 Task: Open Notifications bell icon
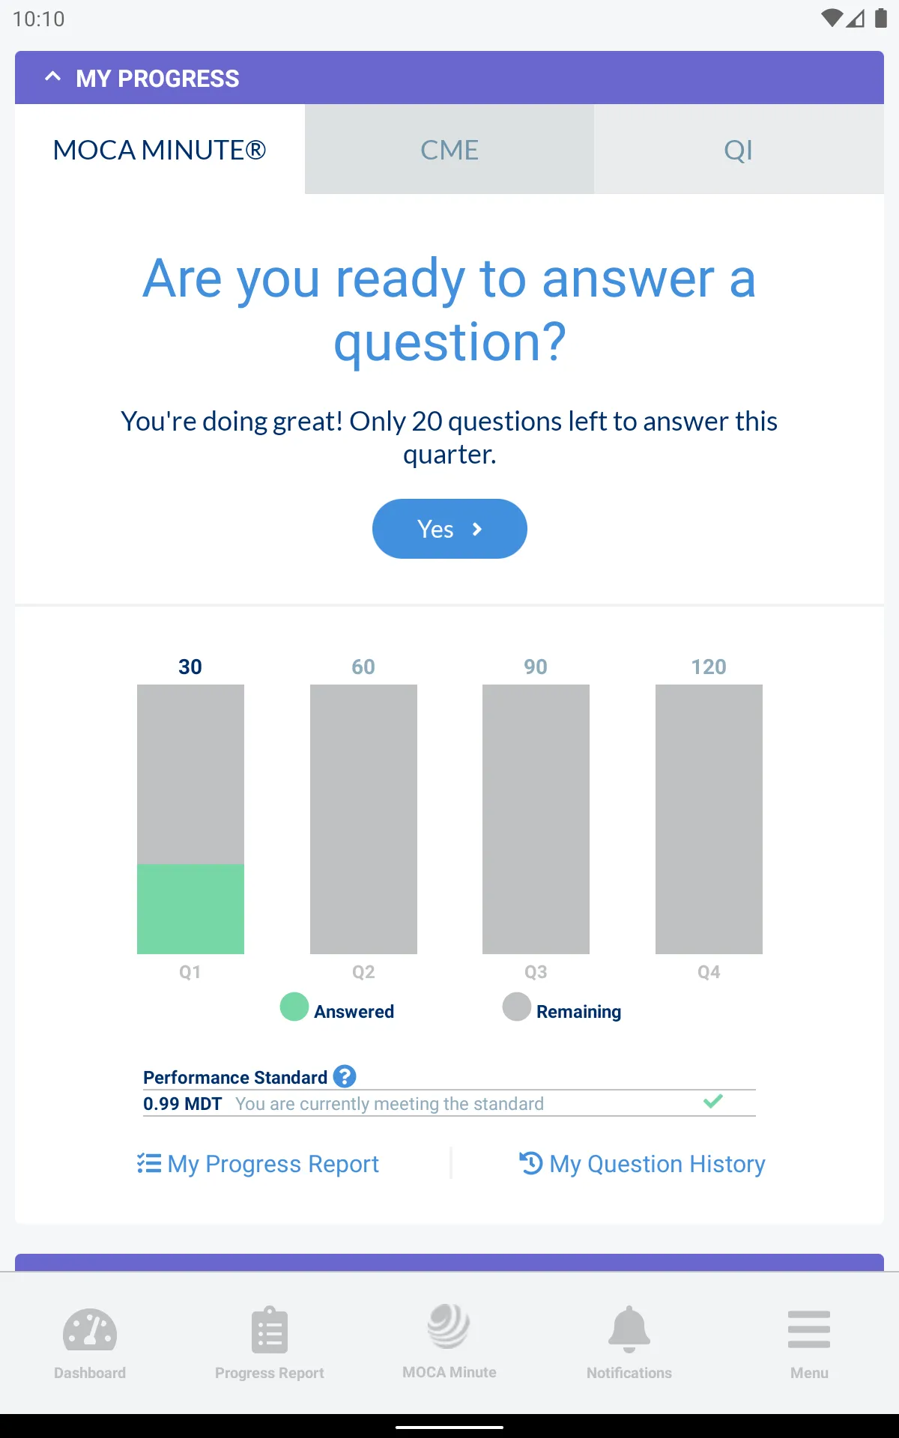(629, 1329)
